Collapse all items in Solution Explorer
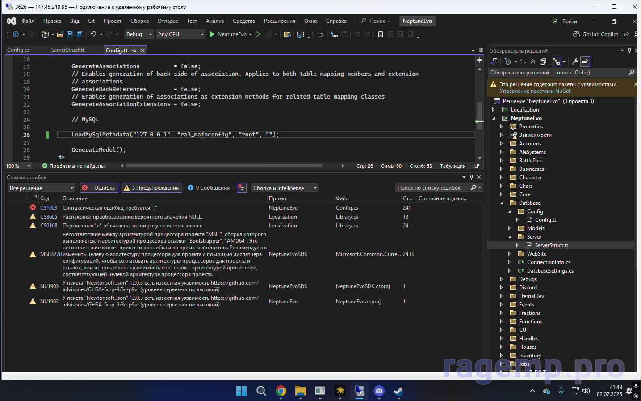 click(533, 62)
